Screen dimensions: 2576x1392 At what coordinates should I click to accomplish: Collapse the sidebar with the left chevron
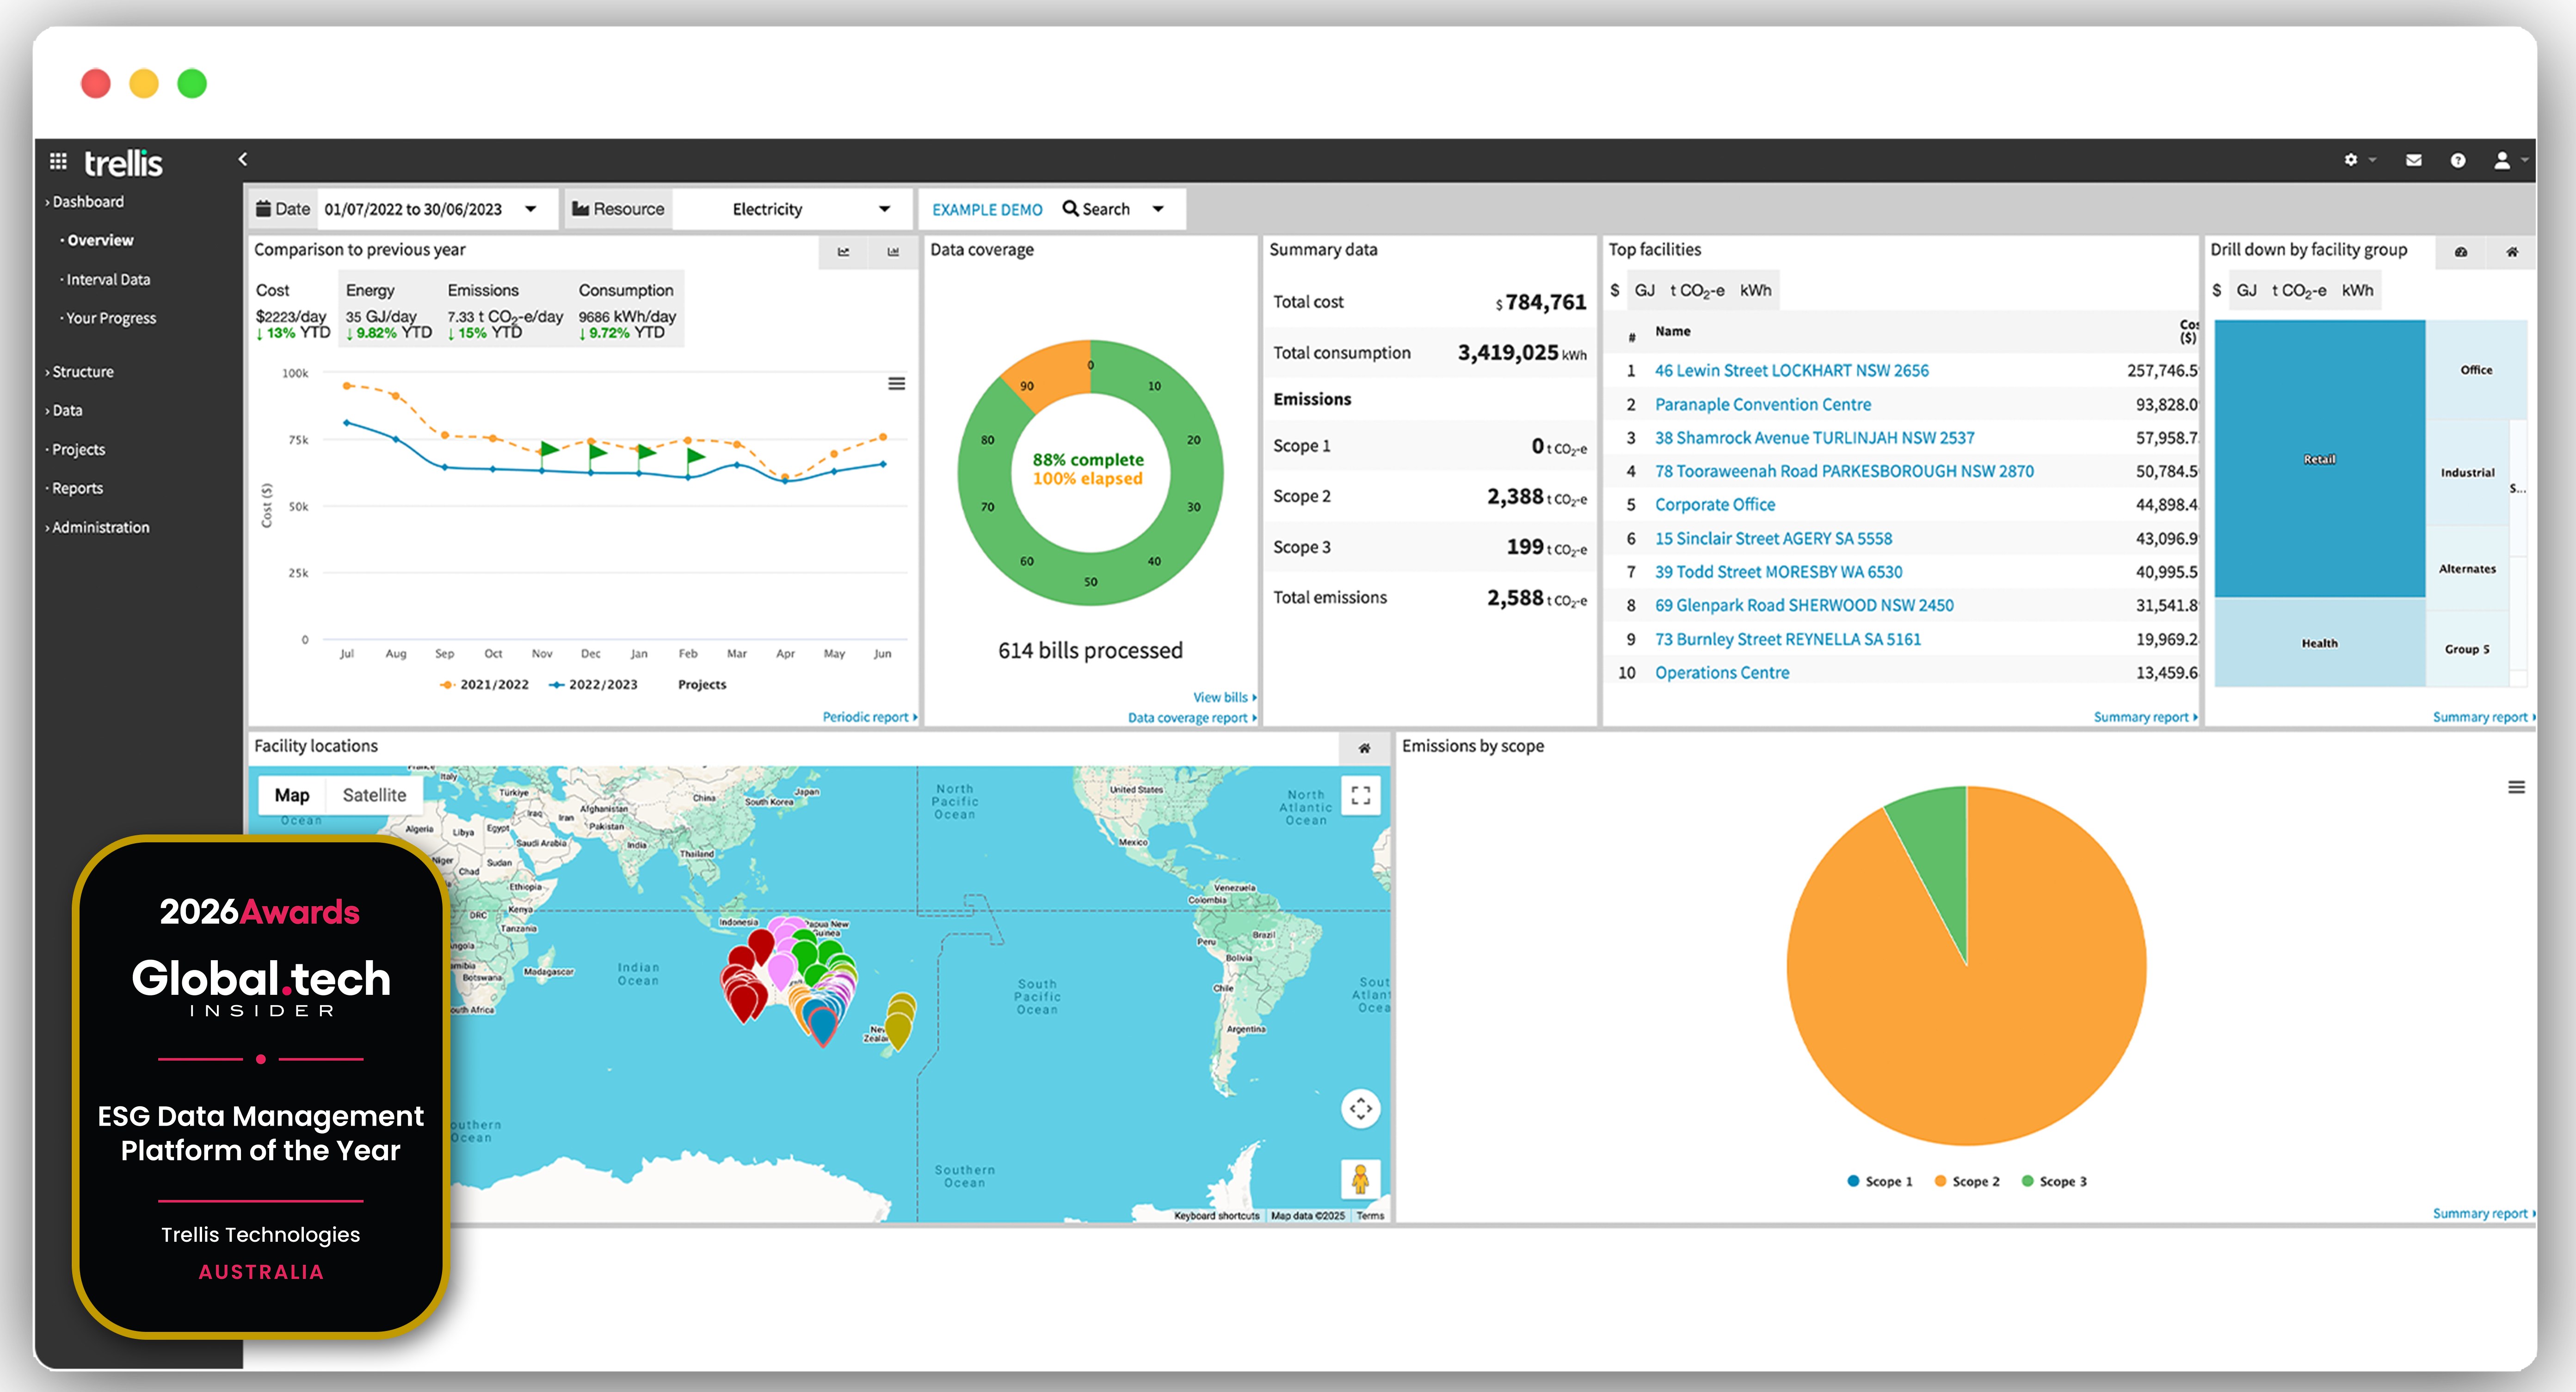pos(243,159)
